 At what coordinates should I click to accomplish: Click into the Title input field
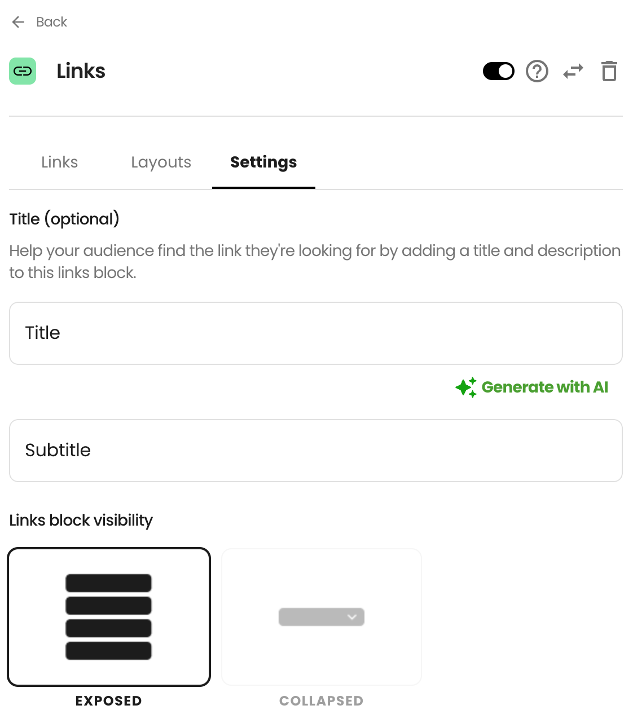click(316, 333)
